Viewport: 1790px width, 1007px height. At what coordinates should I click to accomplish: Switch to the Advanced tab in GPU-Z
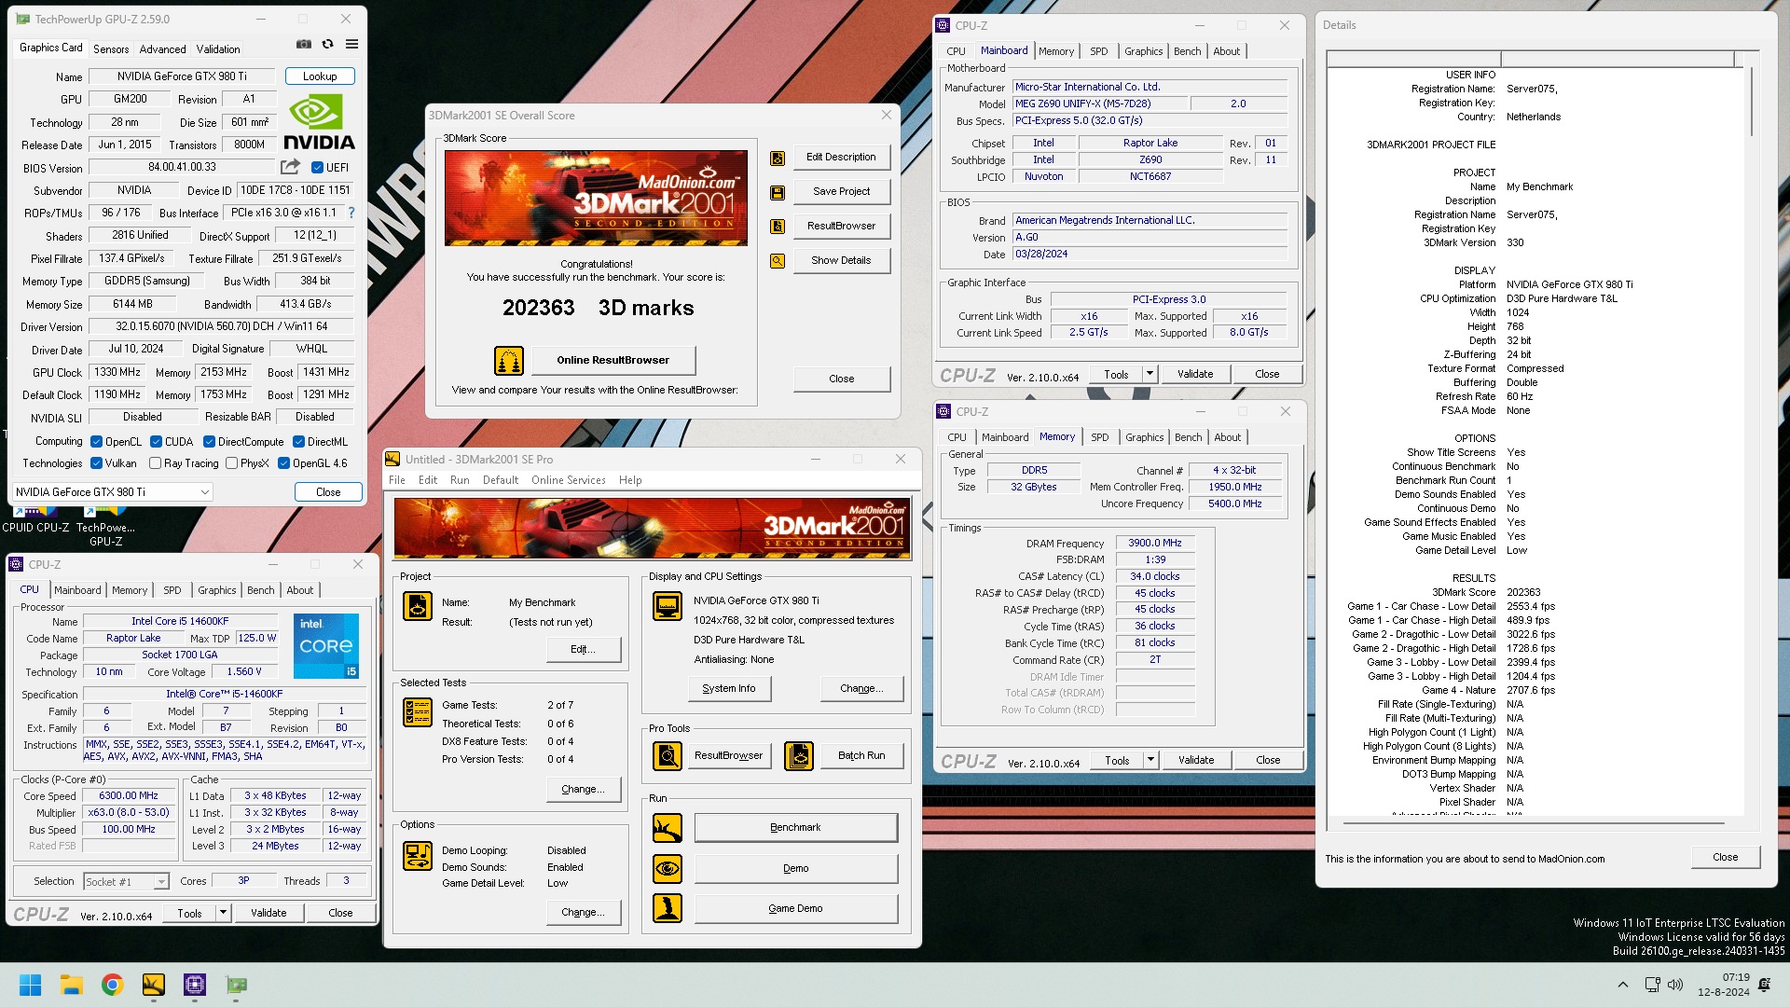click(x=163, y=49)
